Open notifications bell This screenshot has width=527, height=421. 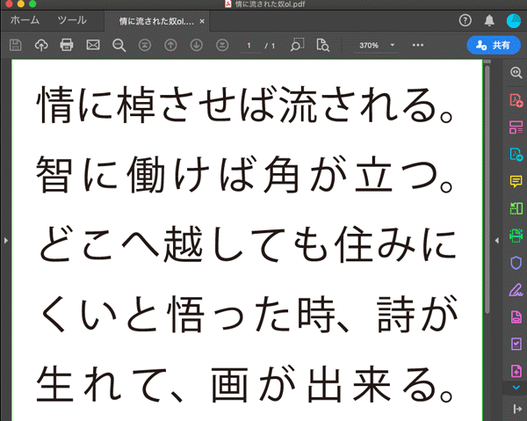(x=489, y=20)
